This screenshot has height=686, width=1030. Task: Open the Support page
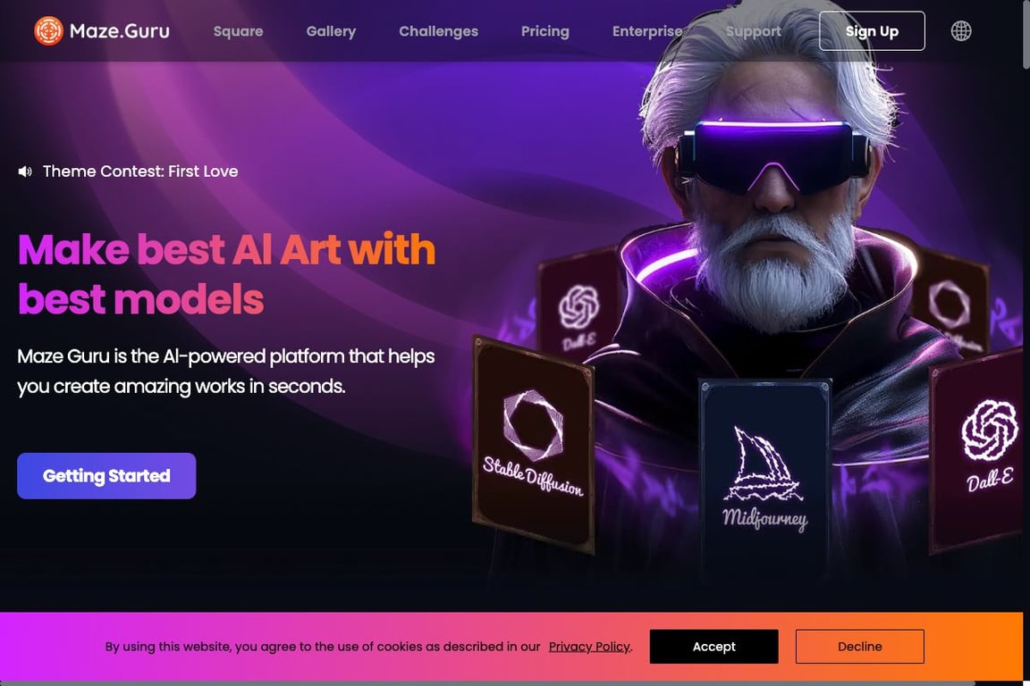coord(754,31)
